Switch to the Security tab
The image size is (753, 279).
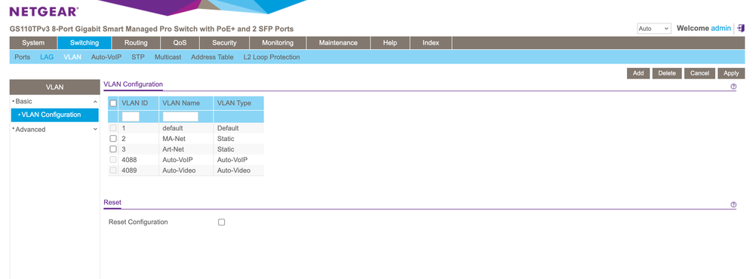(x=224, y=43)
